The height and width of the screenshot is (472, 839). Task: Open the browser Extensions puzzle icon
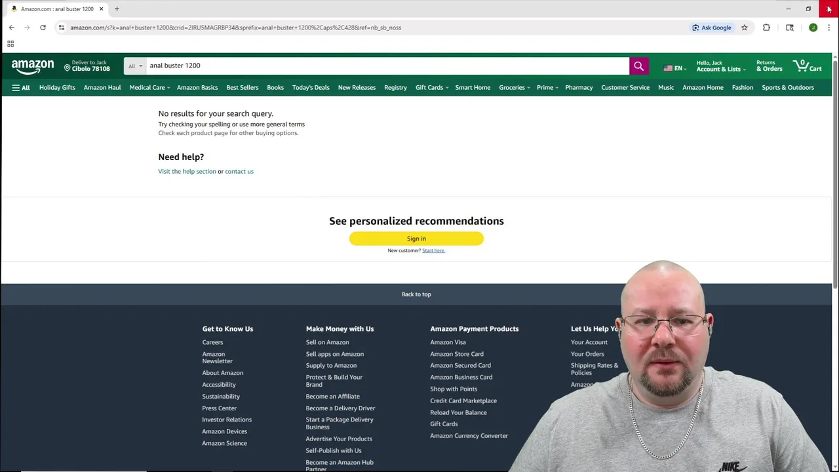tap(766, 28)
